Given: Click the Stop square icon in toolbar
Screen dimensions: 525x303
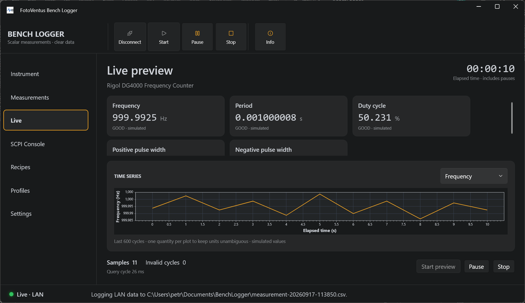Looking at the screenshot, I should click(x=231, y=33).
